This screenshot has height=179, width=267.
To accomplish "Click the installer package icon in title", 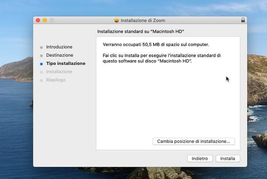I will [116, 20].
